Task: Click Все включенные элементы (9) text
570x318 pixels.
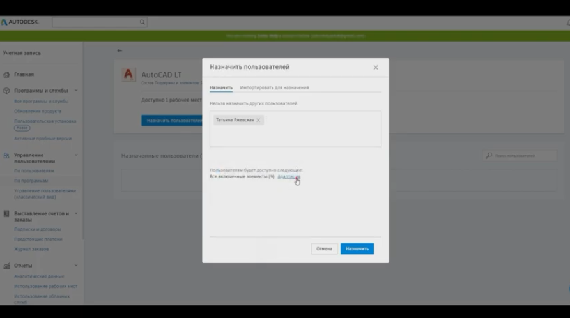Action: (242, 177)
